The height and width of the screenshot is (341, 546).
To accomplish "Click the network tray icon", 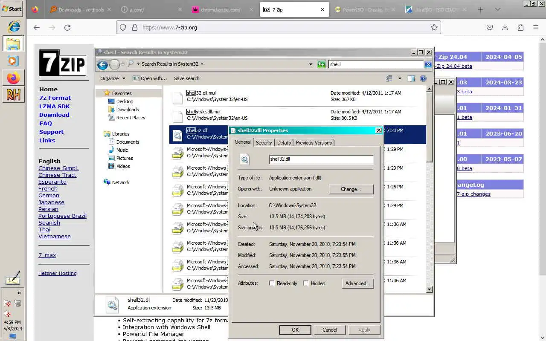I will (x=17, y=303).
